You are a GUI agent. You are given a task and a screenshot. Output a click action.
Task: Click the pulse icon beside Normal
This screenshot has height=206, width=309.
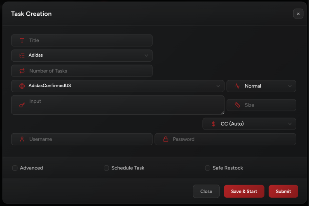click(237, 86)
